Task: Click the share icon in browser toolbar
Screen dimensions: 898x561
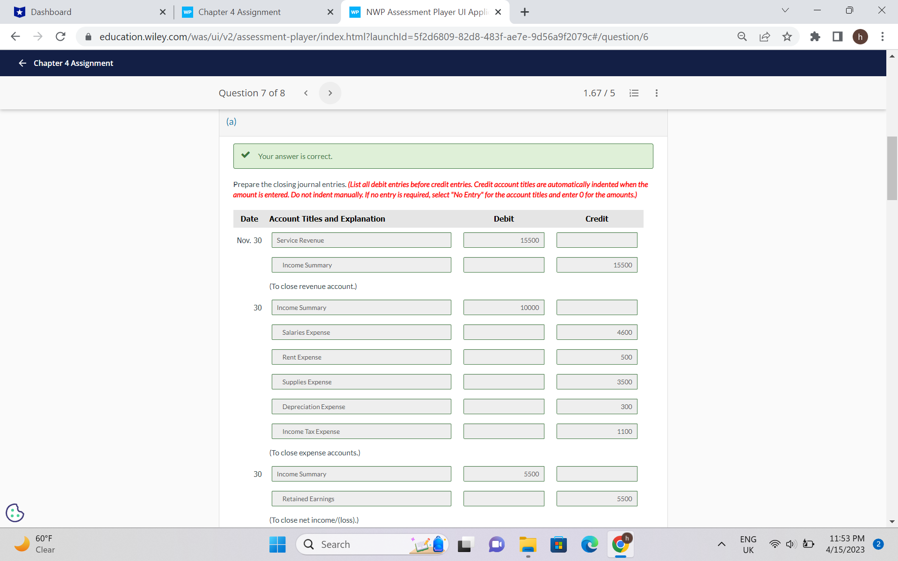Action: (764, 37)
